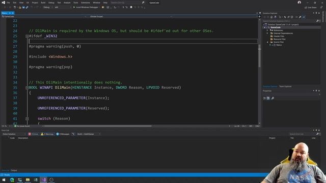
Task: Click the Solution Explorer Home icon
Action: tap(271, 17)
